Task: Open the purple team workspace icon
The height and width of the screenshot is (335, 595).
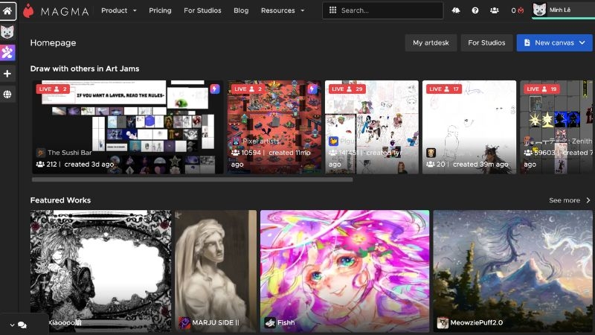Action: tap(7, 52)
